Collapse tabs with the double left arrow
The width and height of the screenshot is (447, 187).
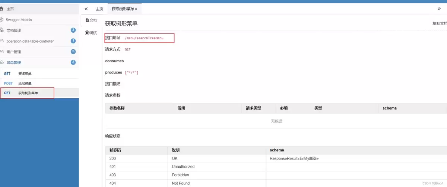(x=86, y=9)
